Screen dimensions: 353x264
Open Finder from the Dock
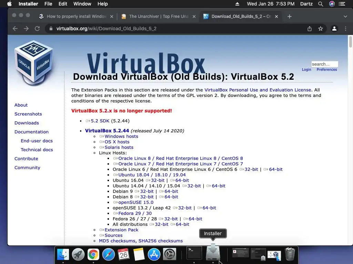coord(63,255)
